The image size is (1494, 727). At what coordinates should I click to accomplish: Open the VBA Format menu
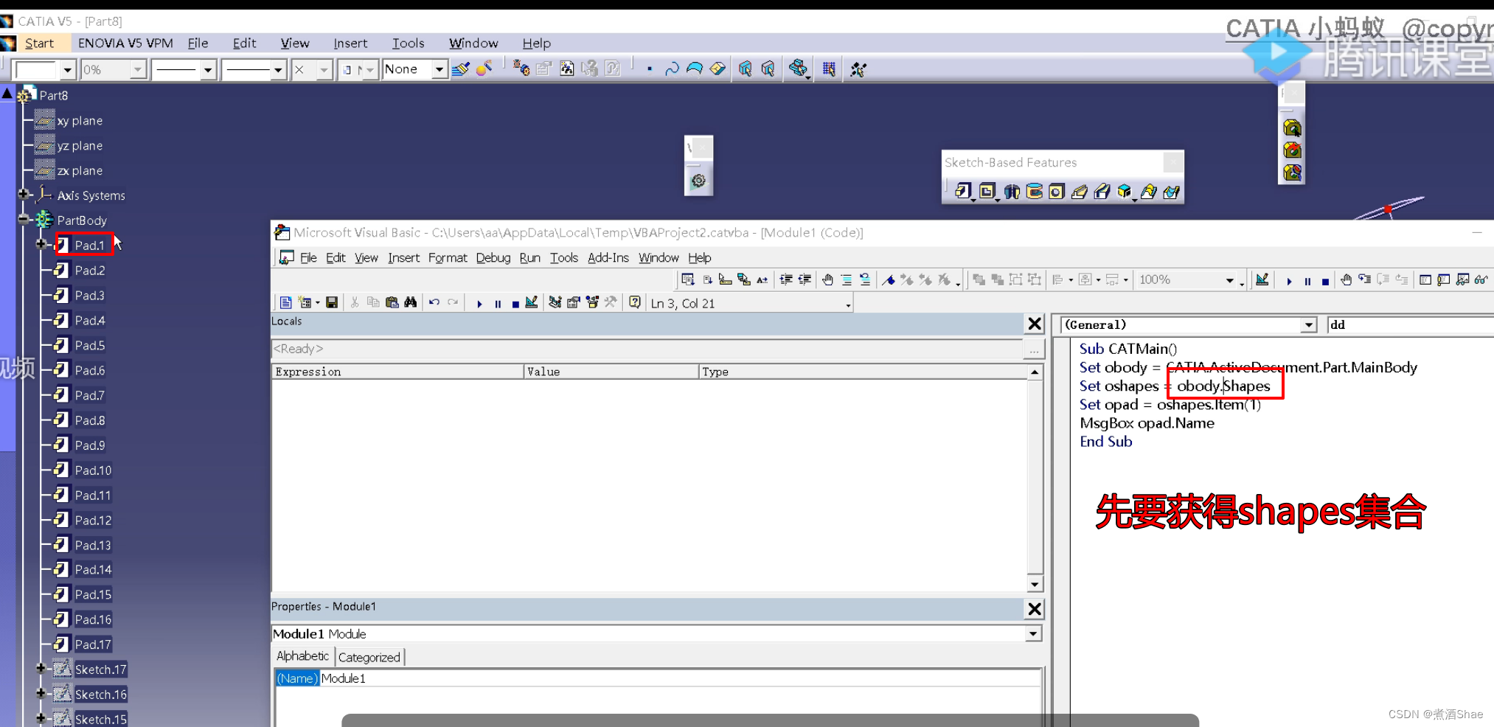pos(448,257)
